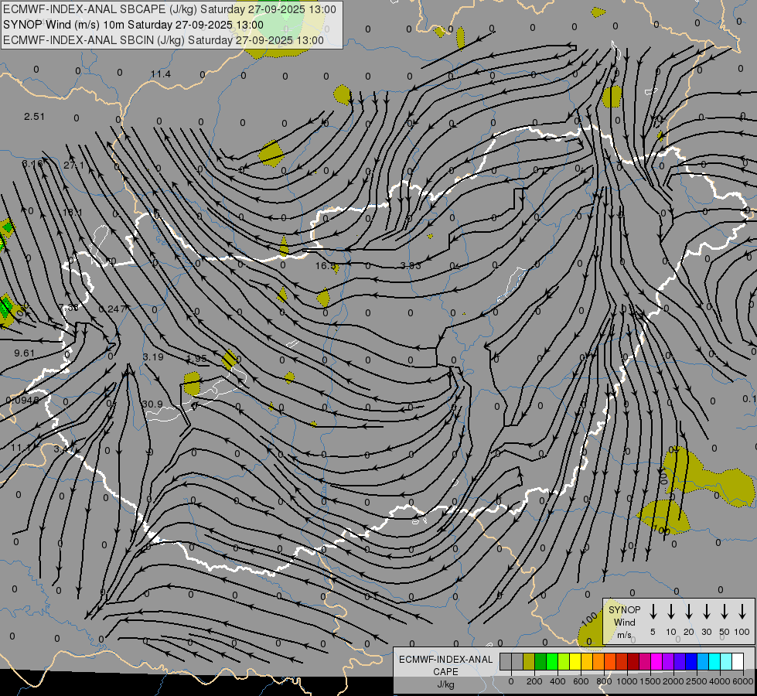The height and width of the screenshot is (696, 757).
Task: Click the SBCIN layer title line
Action: 164,39
